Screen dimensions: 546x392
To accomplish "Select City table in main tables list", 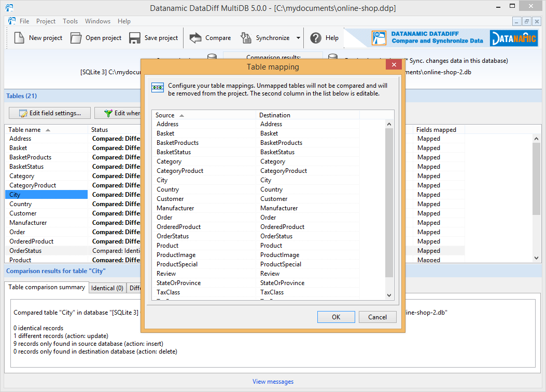I will [46, 195].
